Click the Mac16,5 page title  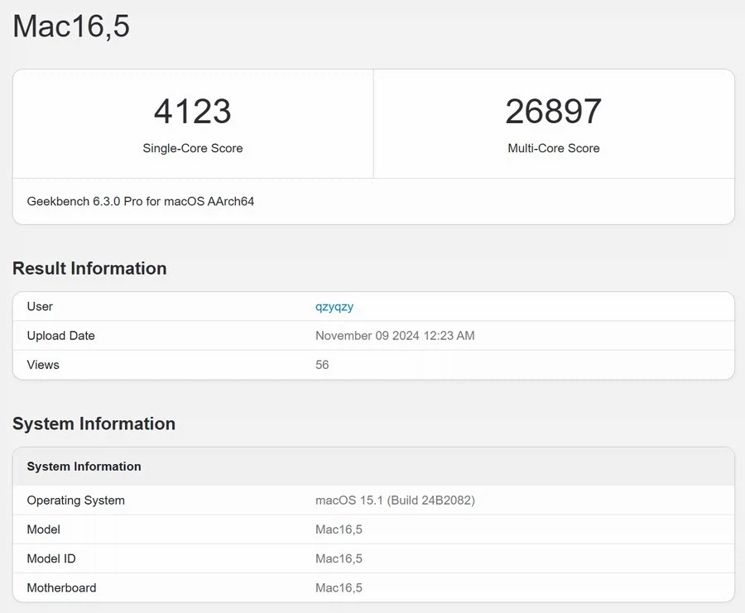(71, 26)
